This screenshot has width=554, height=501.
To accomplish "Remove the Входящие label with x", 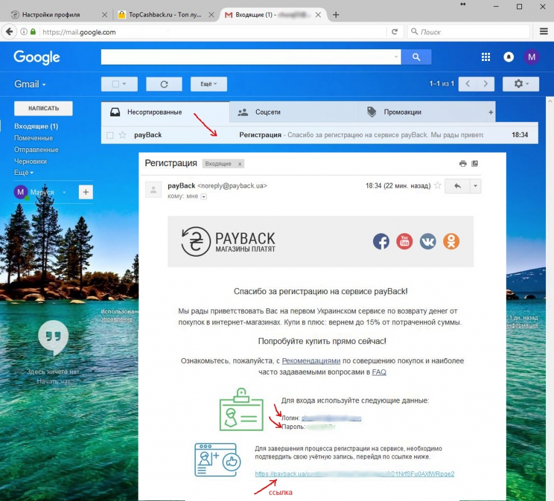I will click(x=239, y=164).
